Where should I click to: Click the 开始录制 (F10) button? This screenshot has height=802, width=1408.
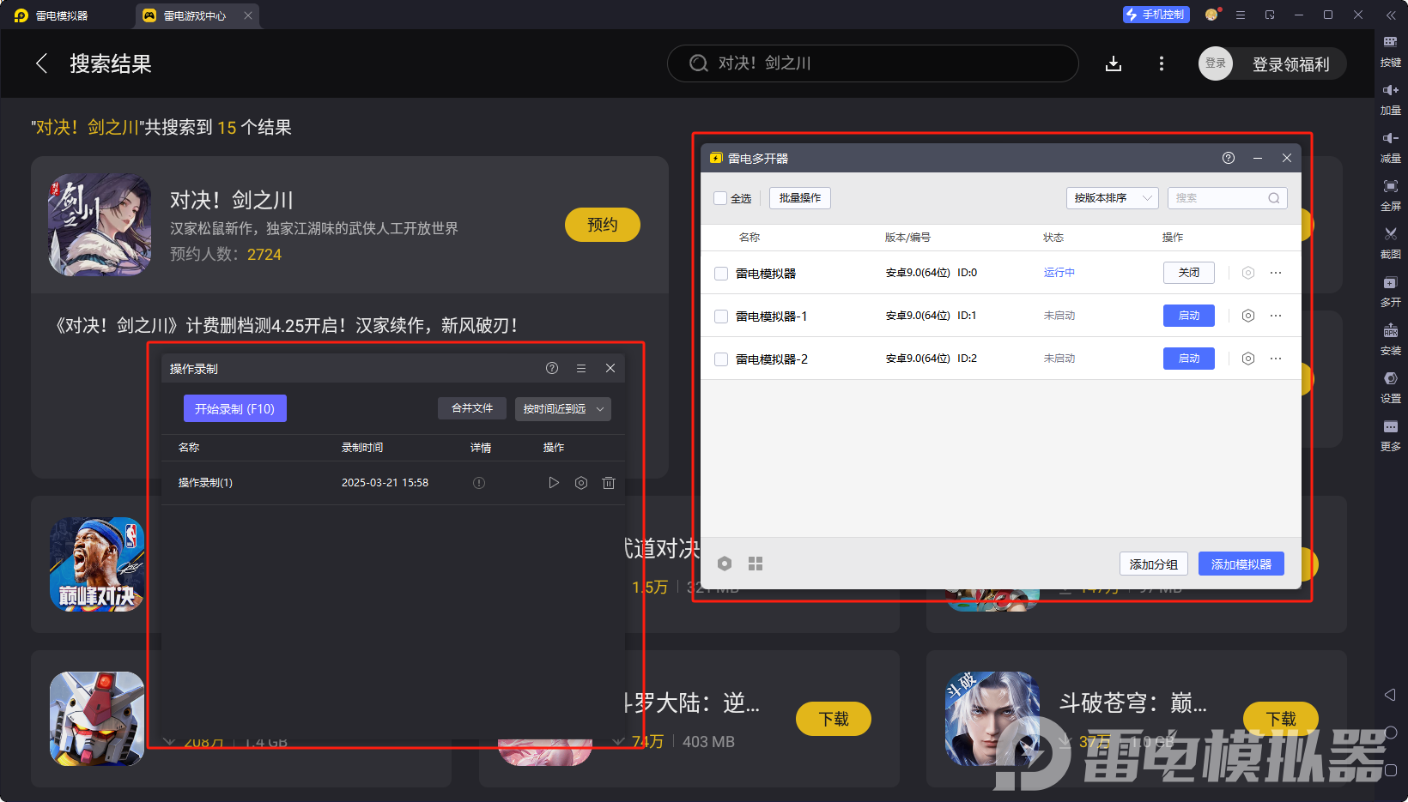point(235,408)
